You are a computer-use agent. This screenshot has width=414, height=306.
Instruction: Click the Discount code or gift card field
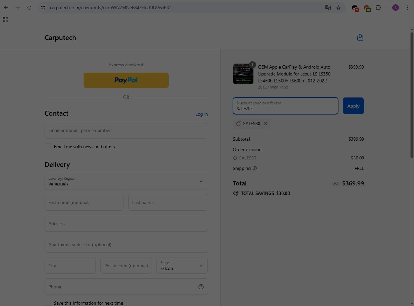(x=285, y=106)
